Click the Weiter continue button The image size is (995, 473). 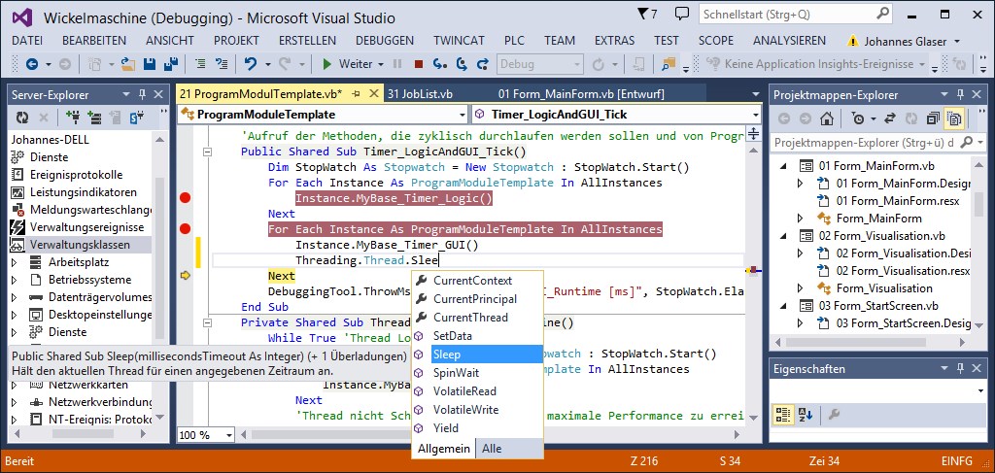[347, 64]
